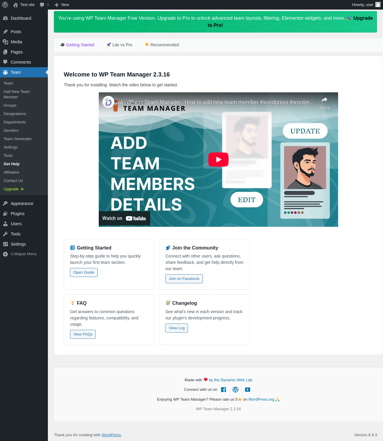This screenshot has width=383, height=441.
Task: Click the View FAQs button
Action: [x=83, y=334]
